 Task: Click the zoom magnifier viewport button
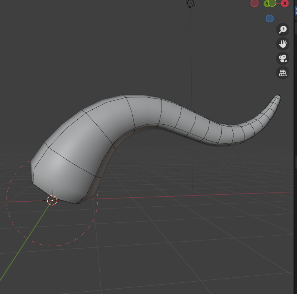pos(283,30)
